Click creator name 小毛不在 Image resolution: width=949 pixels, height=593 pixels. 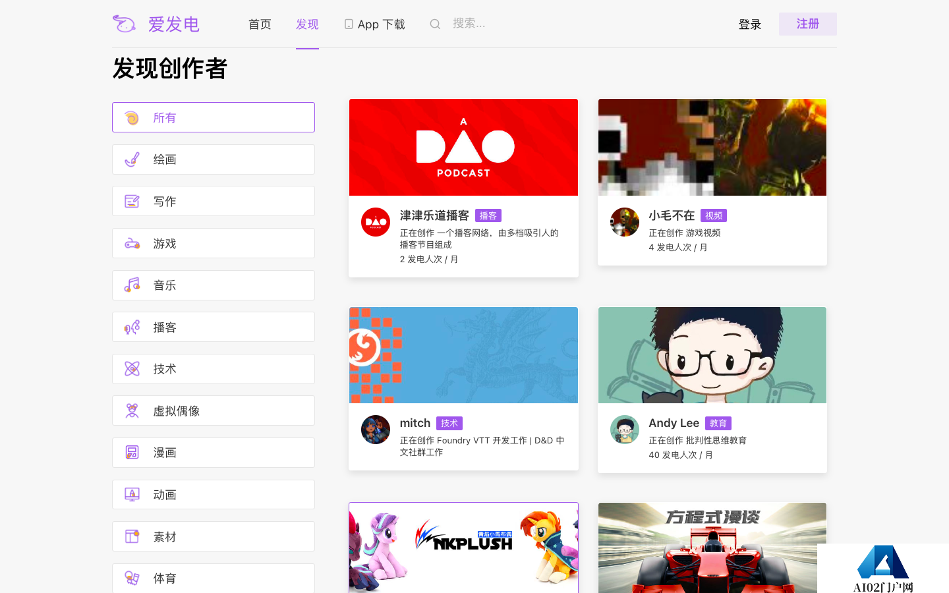click(672, 215)
